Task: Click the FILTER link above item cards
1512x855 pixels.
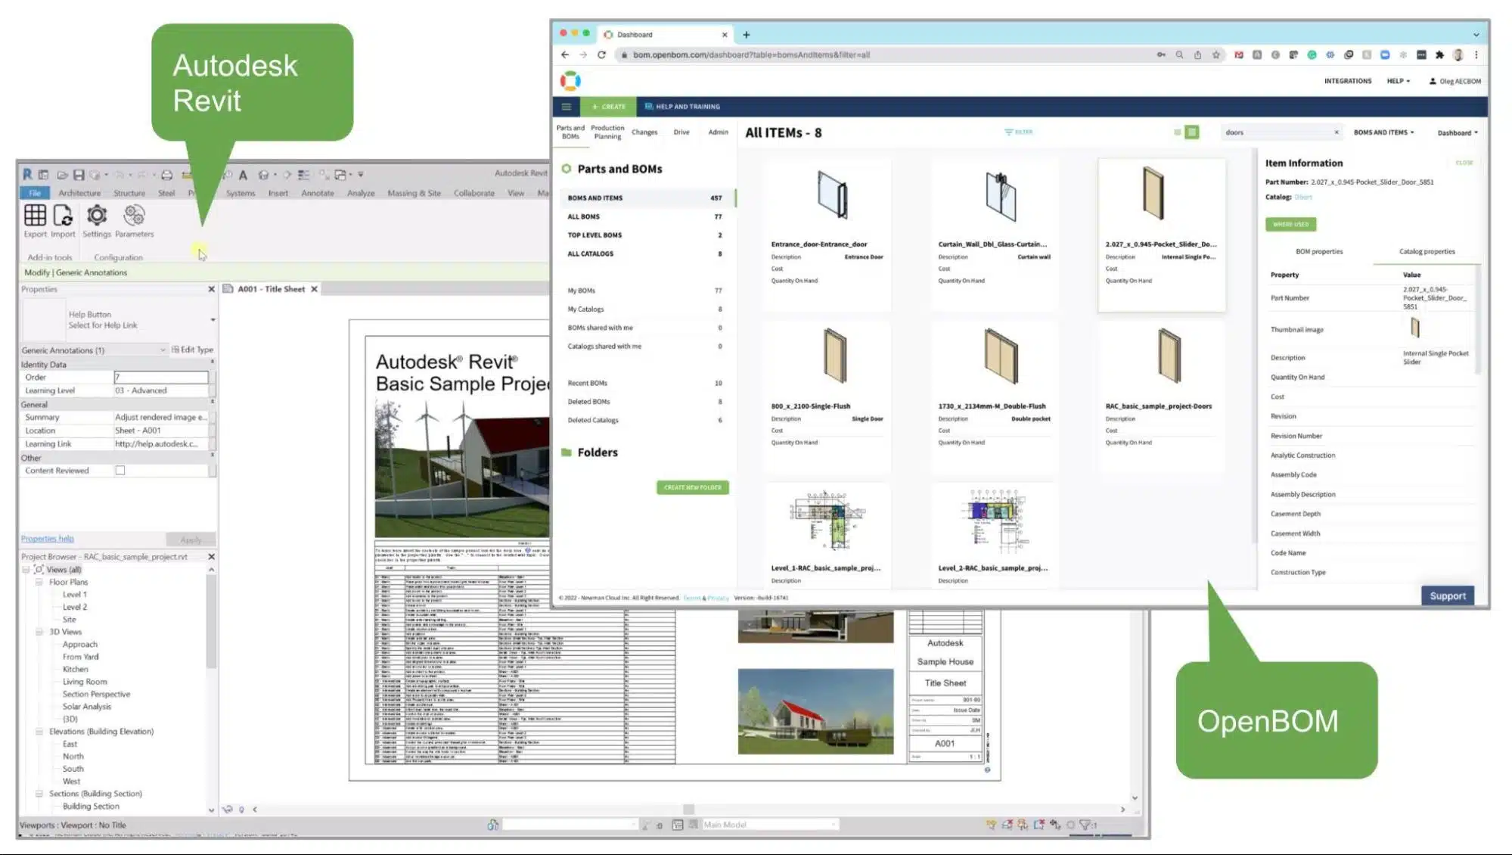Action: point(1018,132)
